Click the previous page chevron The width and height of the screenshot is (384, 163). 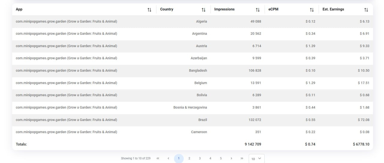point(168,158)
